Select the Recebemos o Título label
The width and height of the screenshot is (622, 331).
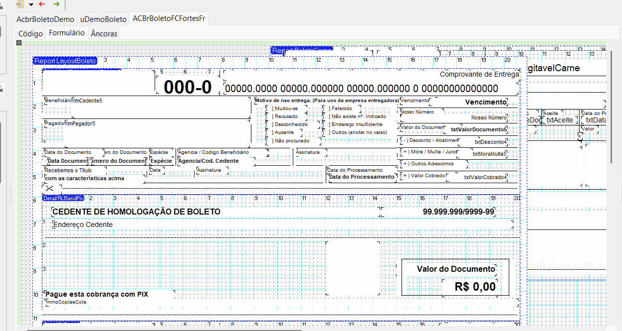click(x=68, y=170)
